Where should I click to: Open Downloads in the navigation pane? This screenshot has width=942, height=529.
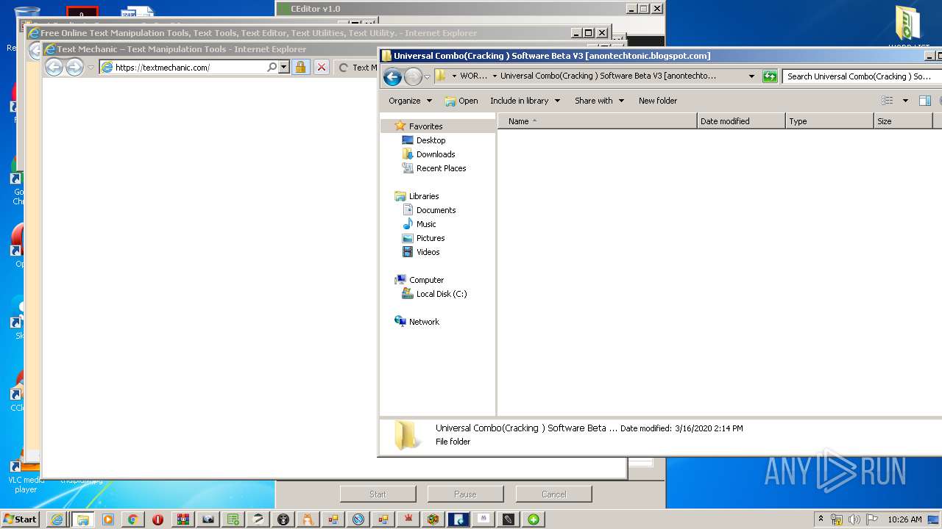(436, 154)
